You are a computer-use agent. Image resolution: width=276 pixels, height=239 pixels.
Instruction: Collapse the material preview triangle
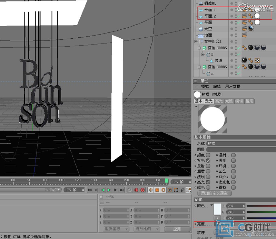point(196,107)
